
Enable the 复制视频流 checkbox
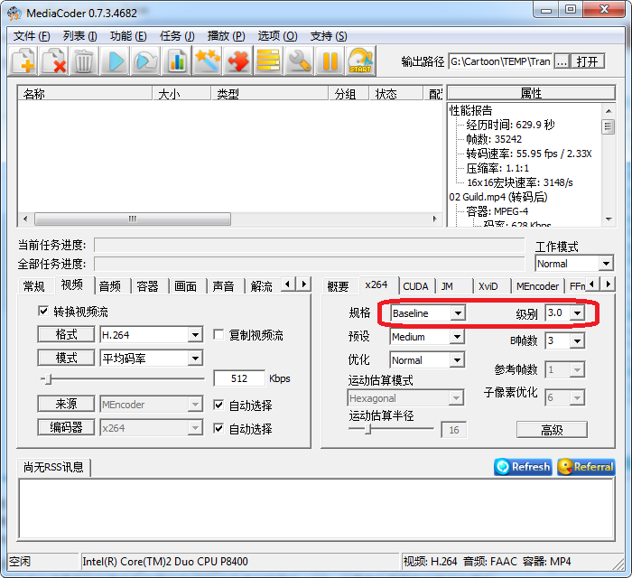coord(218,334)
